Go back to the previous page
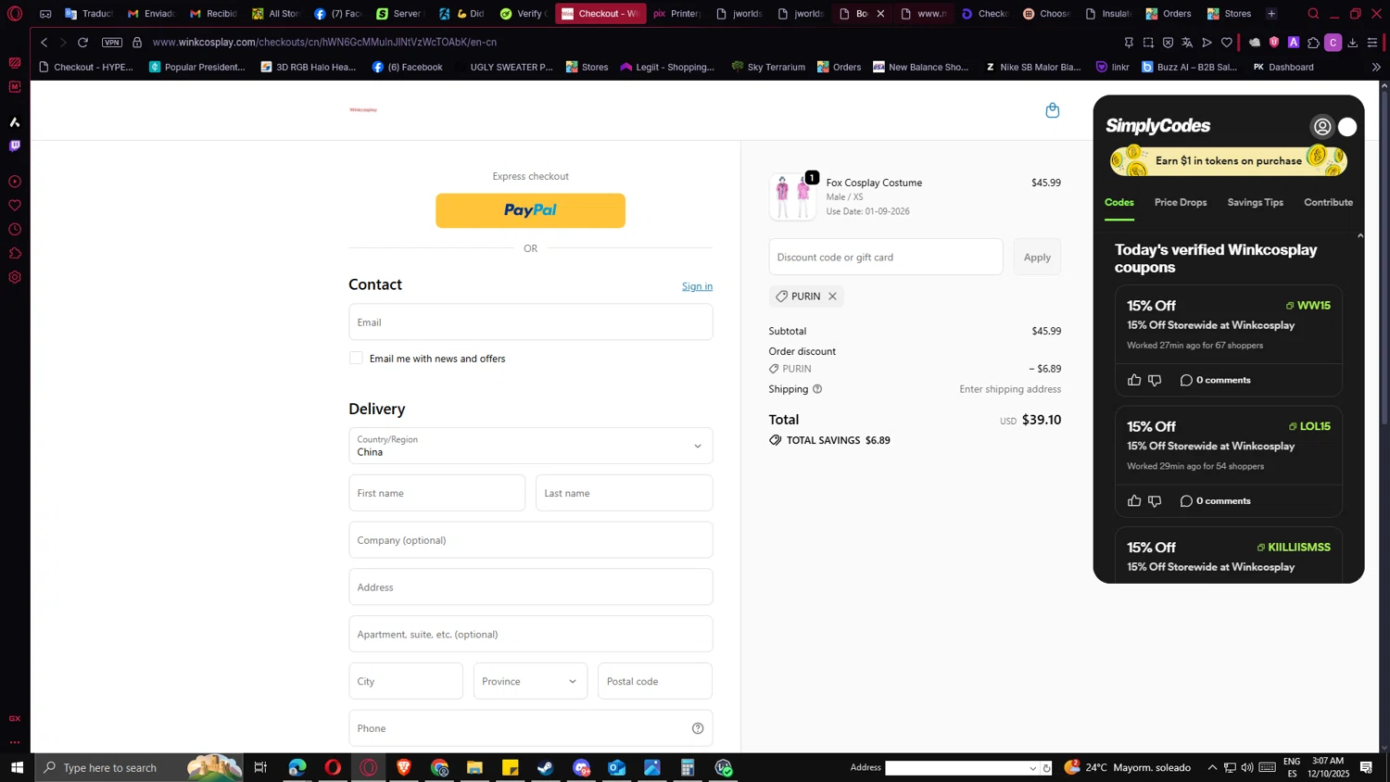 pyautogui.click(x=44, y=43)
